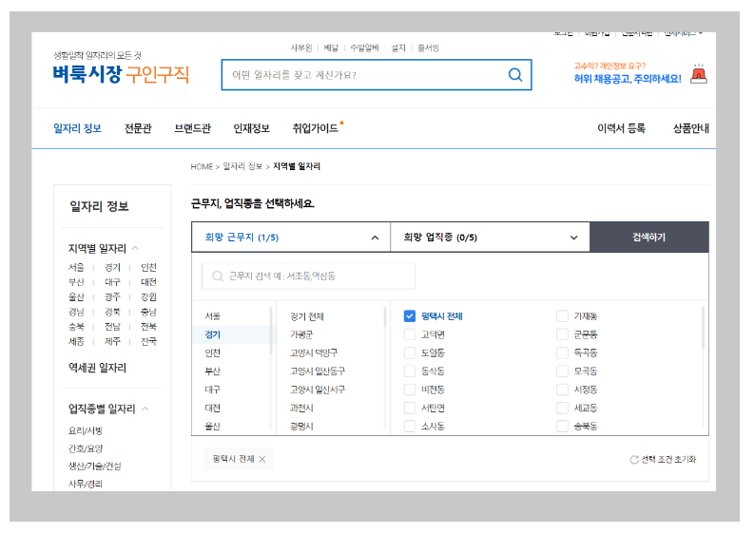The image size is (754, 533).
Task: Check the 서정동 checkbox
Action: click(x=562, y=390)
